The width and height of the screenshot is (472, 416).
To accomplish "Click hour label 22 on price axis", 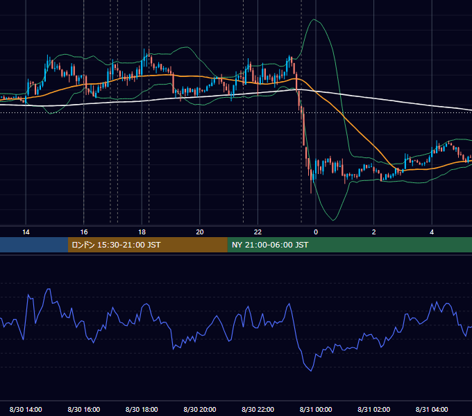I will coord(258,232).
